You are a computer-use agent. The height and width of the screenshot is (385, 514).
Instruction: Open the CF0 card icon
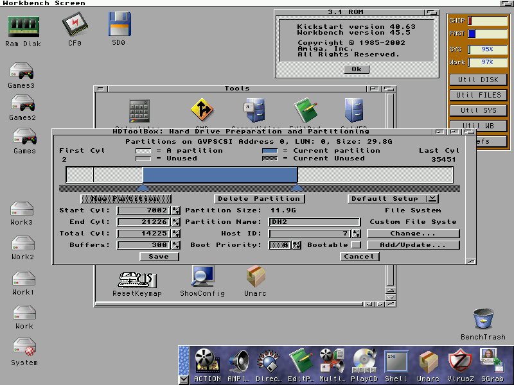pyautogui.click(x=75, y=24)
